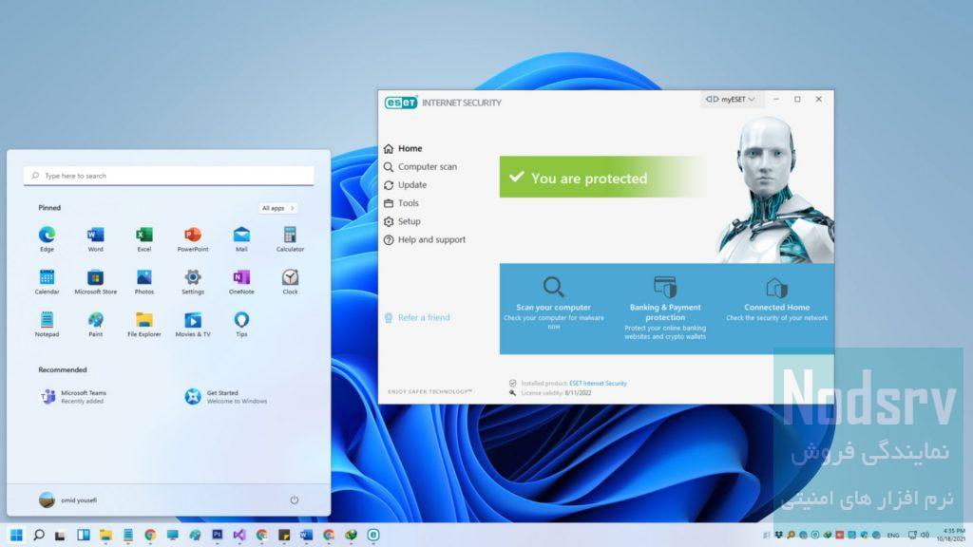Select Update in the ESET sidebar
Screen dimensions: 973x547
pyautogui.click(x=412, y=185)
